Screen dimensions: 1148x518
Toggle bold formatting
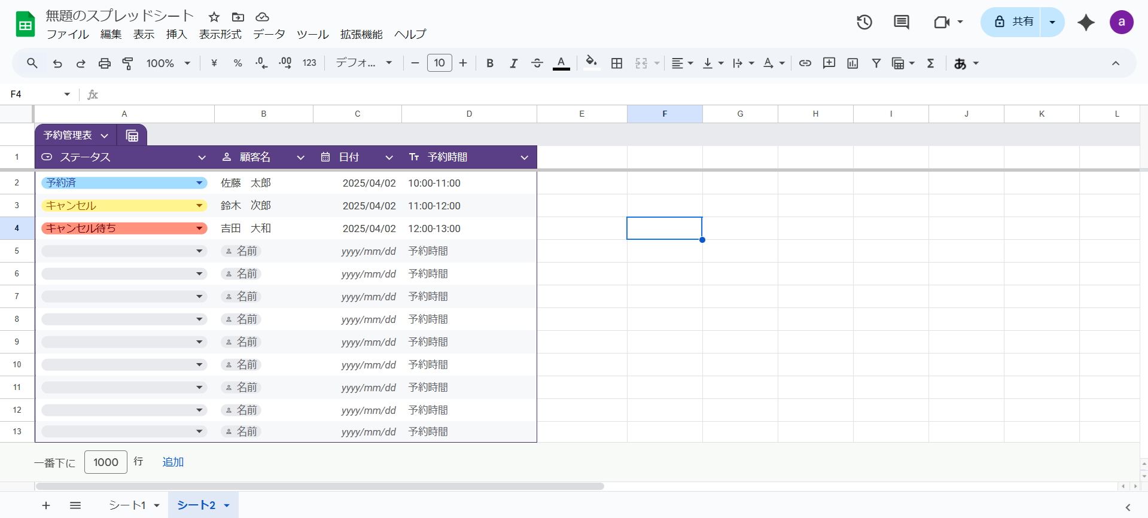(x=489, y=63)
